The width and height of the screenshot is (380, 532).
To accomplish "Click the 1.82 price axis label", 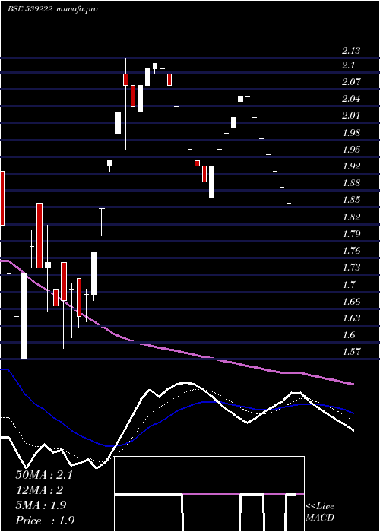I will point(351,217).
